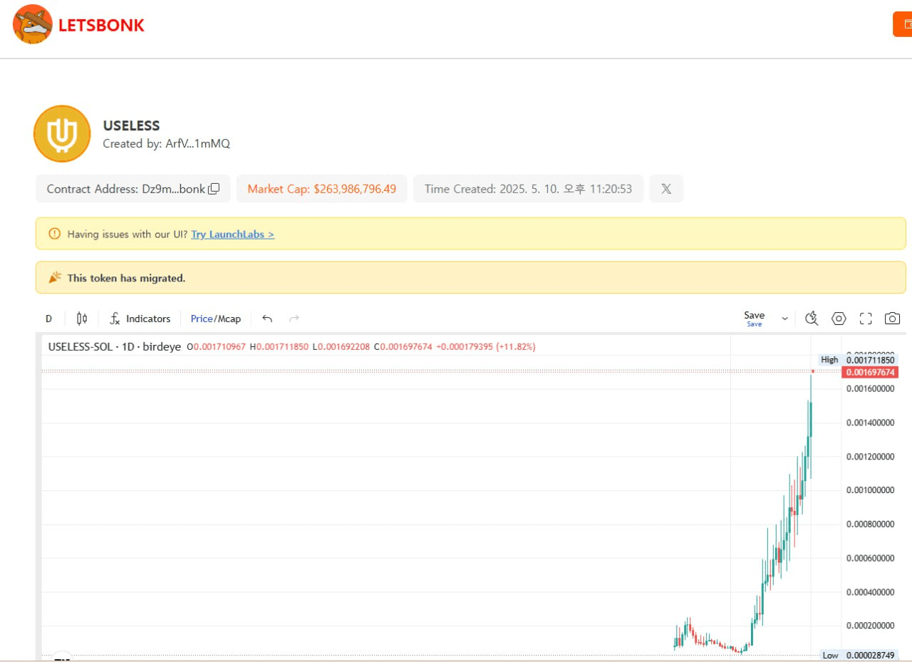Open the D time interval selector
Viewport: 912px width, 662px height.
[x=48, y=319]
